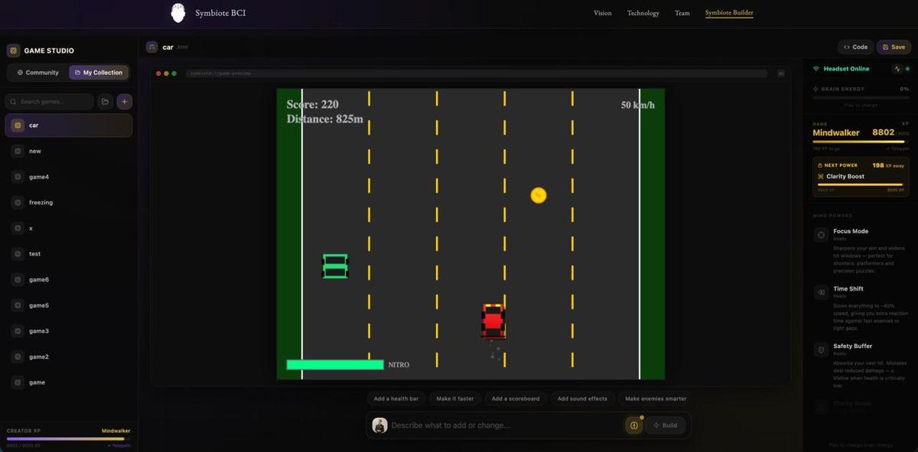Select the 'freezing' game in the list
The width and height of the screenshot is (918, 452).
pyautogui.click(x=41, y=203)
